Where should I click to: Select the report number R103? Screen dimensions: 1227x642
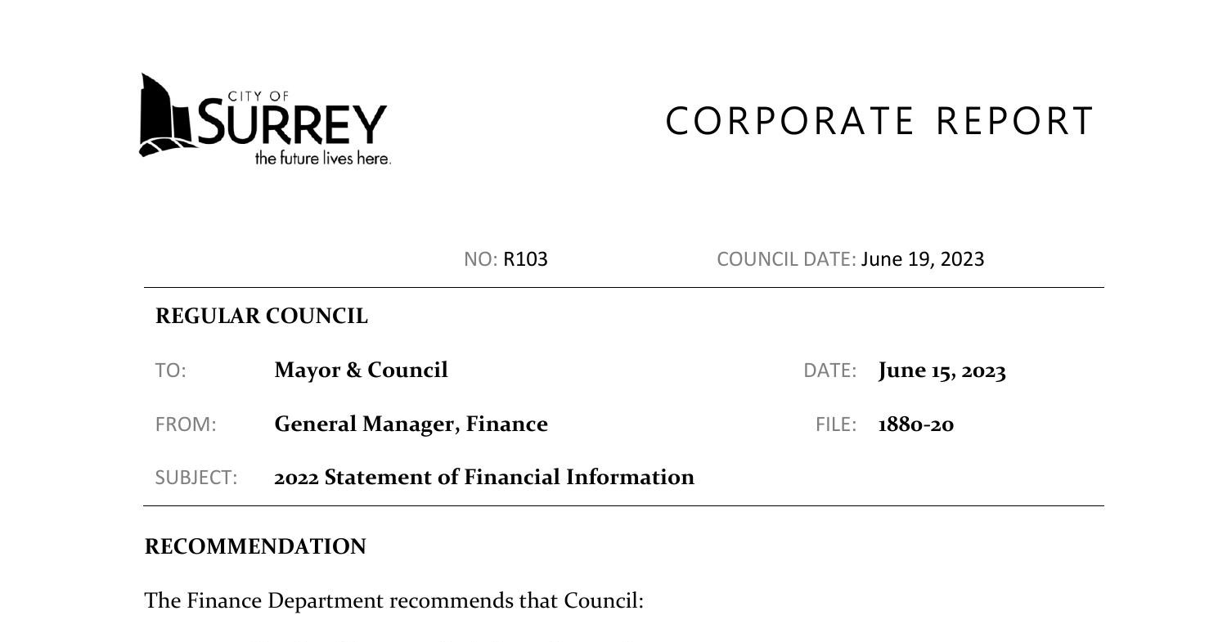(525, 259)
